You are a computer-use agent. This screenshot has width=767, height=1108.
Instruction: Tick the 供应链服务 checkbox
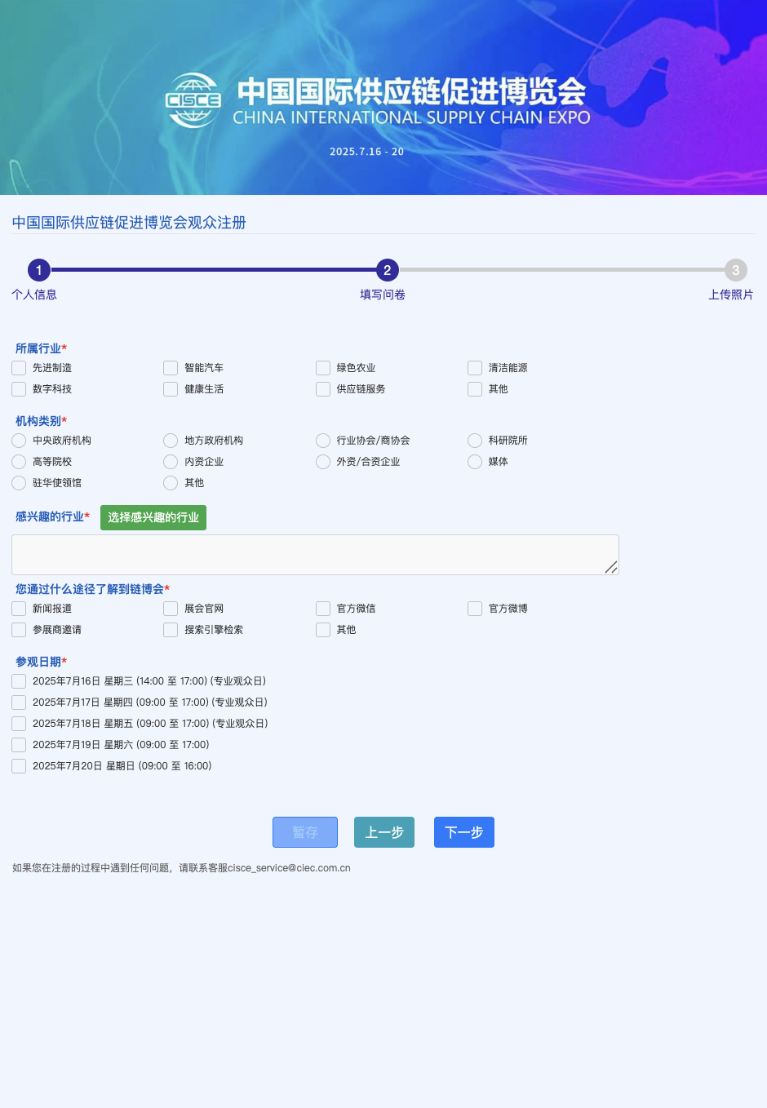tap(323, 389)
